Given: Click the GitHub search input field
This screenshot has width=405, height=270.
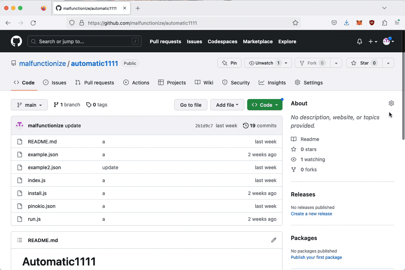Looking at the screenshot, I should point(84,42).
